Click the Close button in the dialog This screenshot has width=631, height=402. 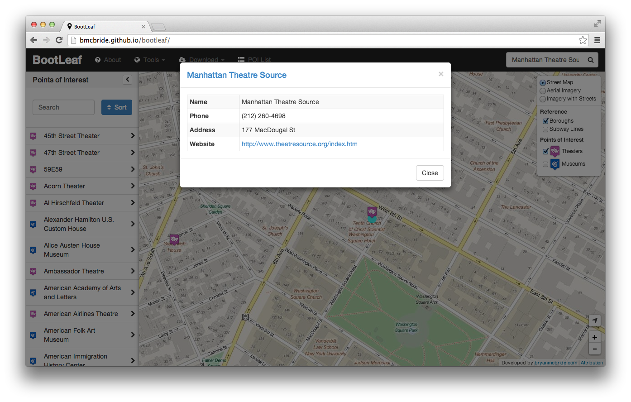pos(430,173)
